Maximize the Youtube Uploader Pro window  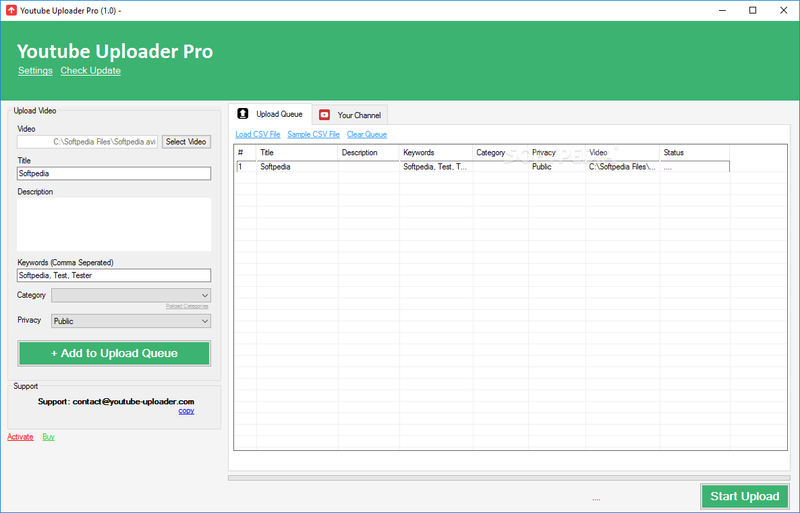pos(753,10)
